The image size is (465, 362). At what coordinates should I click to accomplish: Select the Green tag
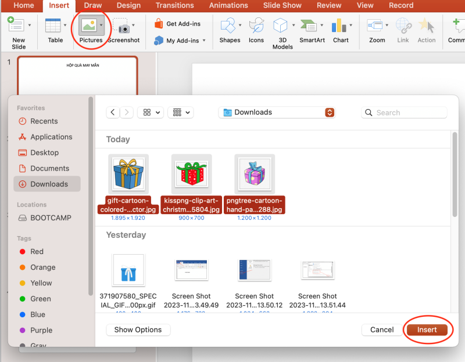47,299
